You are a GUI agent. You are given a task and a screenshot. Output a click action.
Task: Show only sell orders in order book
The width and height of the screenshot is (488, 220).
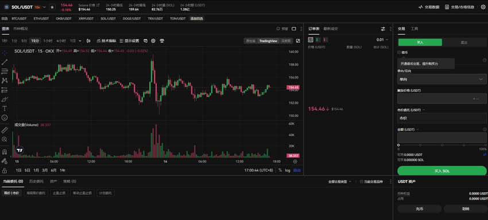click(x=325, y=40)
